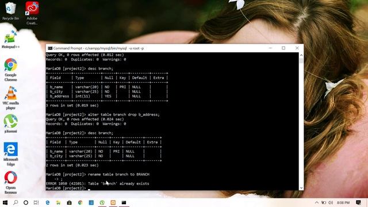
Task: Click the 'ERROR 1050 (42S01)' message line
Action: [97, 183]
